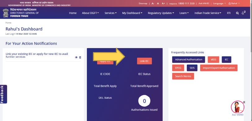Open Advanced Authorisation quick link
Screen dimensions: 252x121
click(x=188, y=60)
